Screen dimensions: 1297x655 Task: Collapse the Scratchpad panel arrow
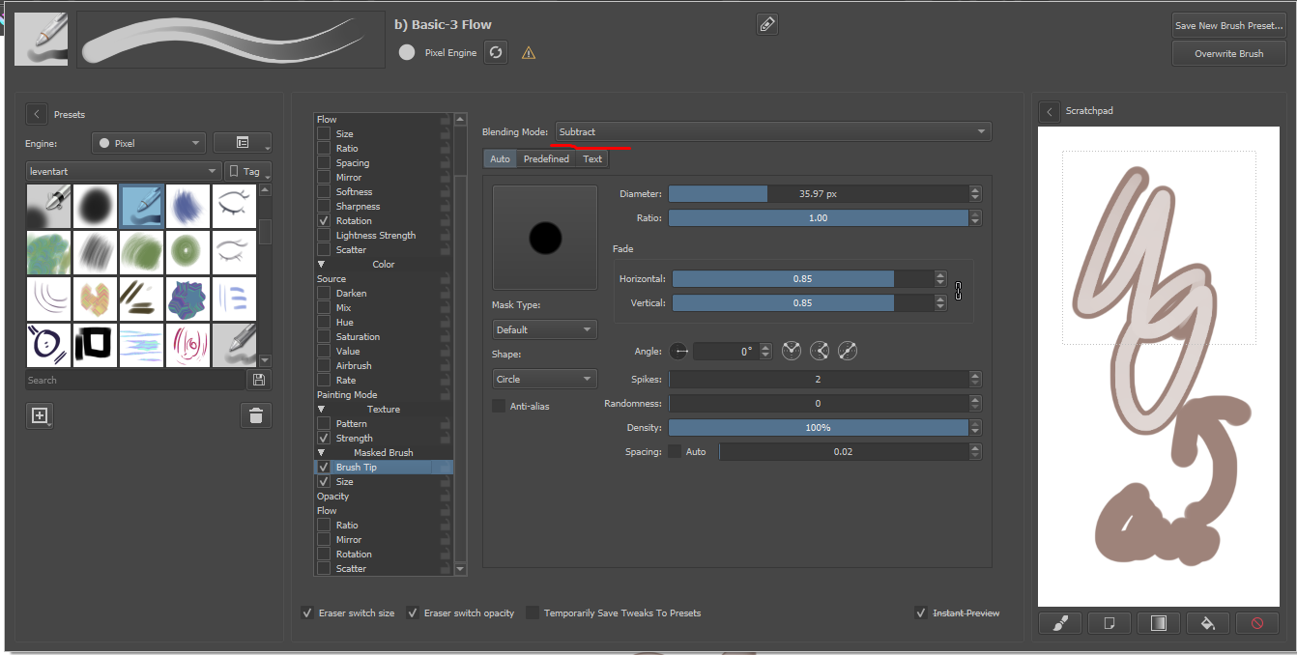pos(1050,112)
